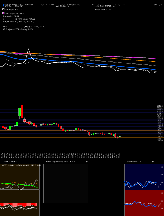The width and height of the screenshot is (164, 216).
Task: Click the 'Day Vol: 0 M' label
Action: point(103,9)
